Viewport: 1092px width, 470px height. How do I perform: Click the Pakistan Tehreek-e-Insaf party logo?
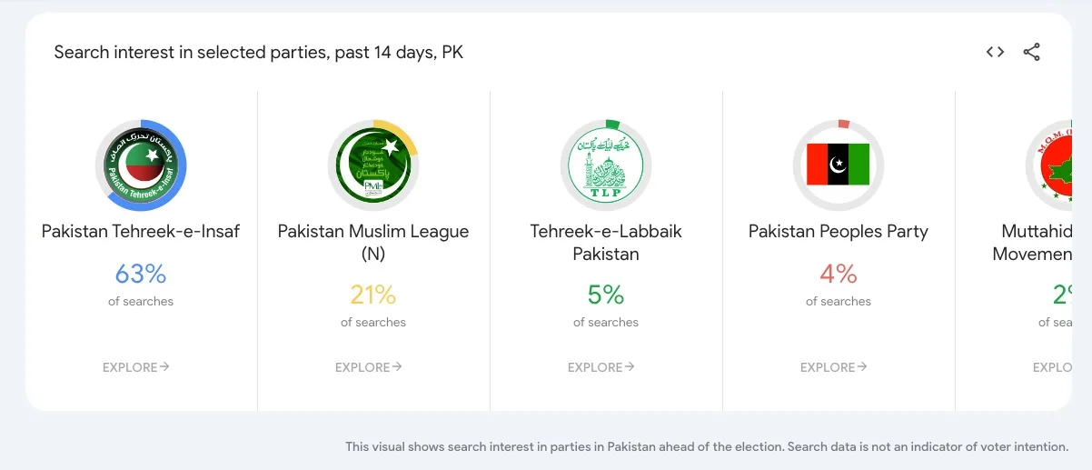(141, 165)
